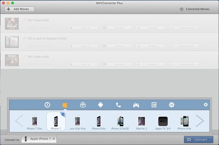Open All Video dropdown for Season 4 row
219x145 pixels.
(118, 46)
